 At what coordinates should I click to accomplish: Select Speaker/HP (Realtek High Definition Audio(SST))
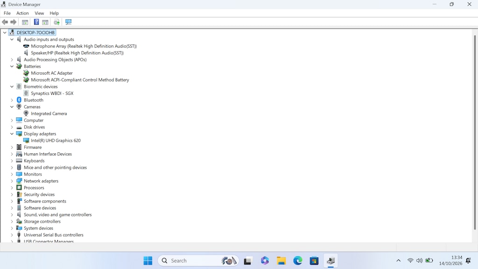[x=77, y=53]
